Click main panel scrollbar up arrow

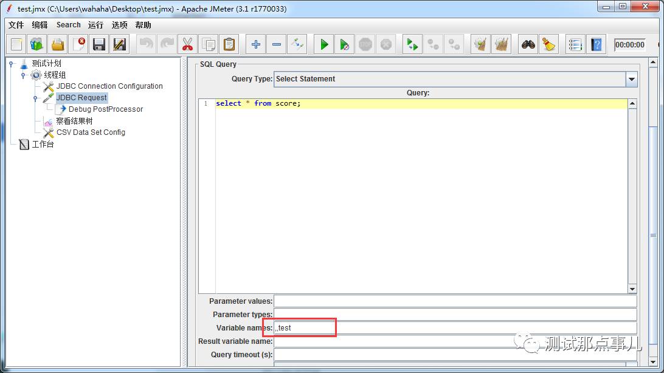[653, 63]
